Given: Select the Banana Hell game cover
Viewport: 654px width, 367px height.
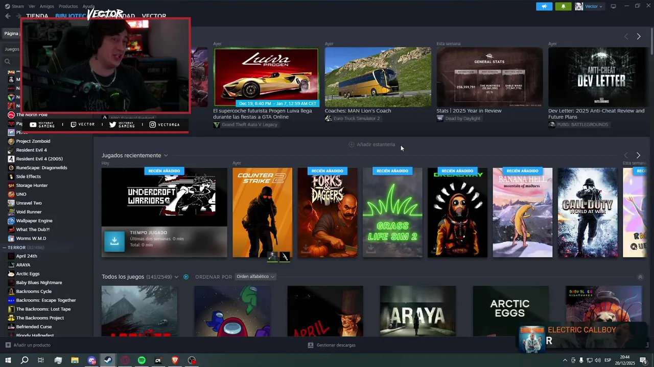Looking at the screenshot, I should (x=522, y=213).
